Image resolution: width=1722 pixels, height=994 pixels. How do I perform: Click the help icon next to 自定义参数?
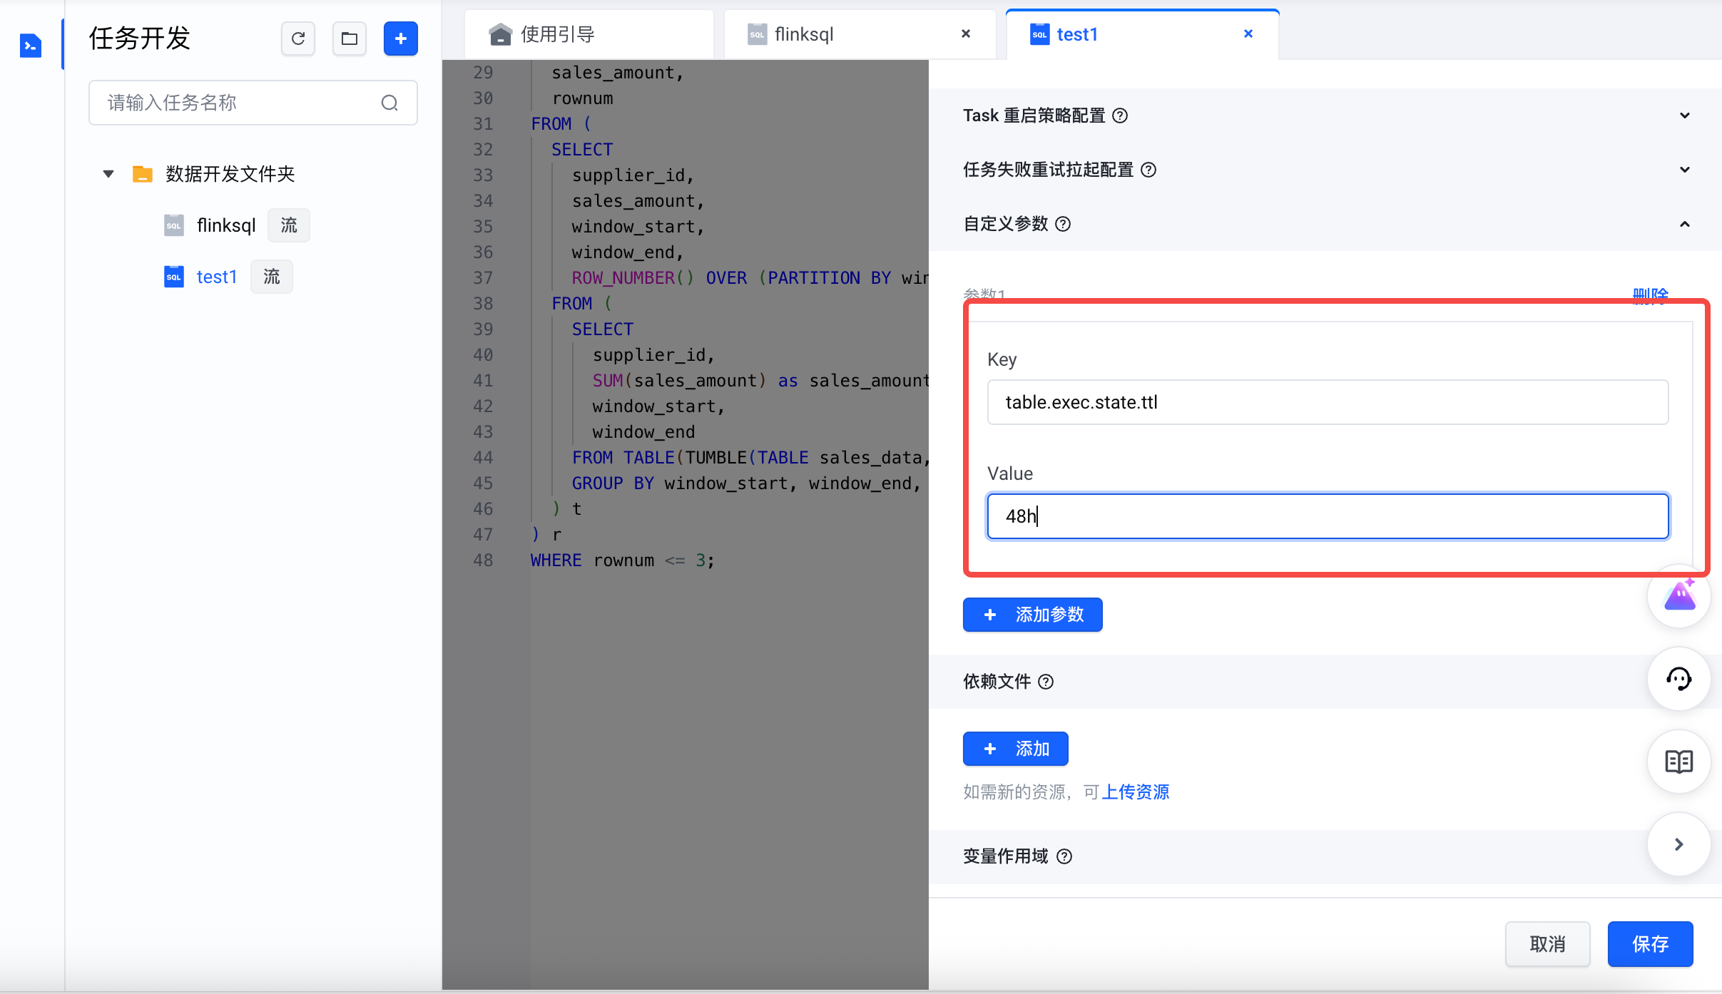pyautogui.click(x=1063, y=224)
